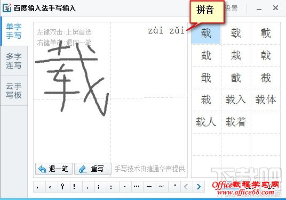Clear handwriting with the 重写 button
286x200 pixels.
93,169
